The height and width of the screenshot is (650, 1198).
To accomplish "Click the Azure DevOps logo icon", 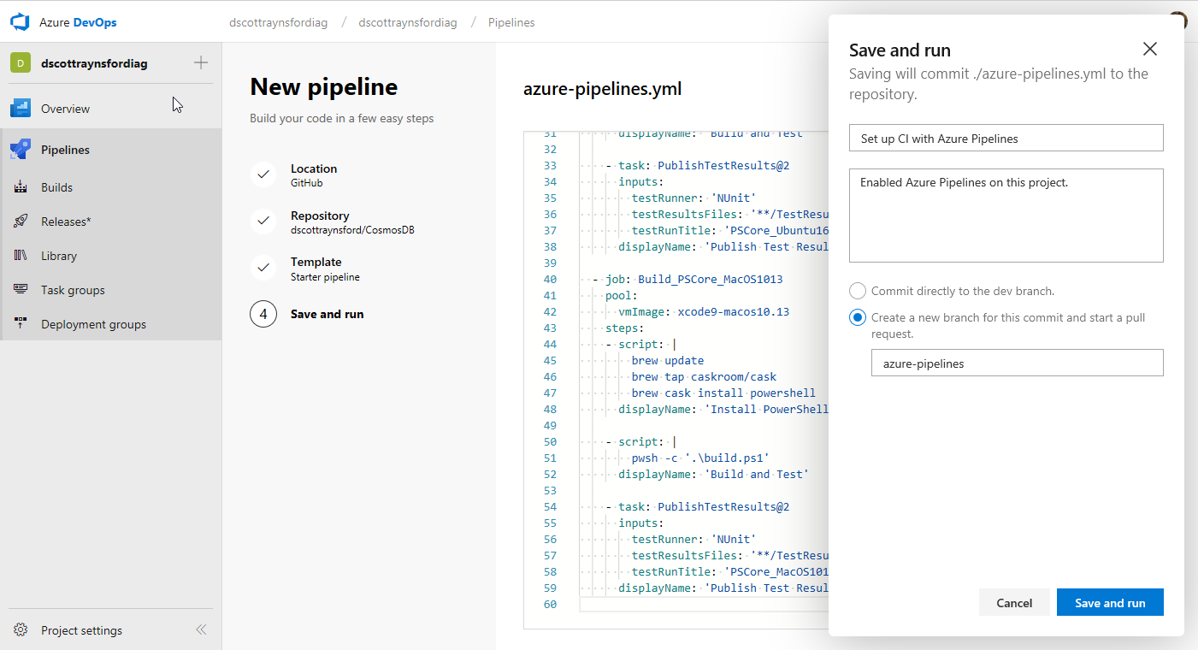I will [20, 22].
